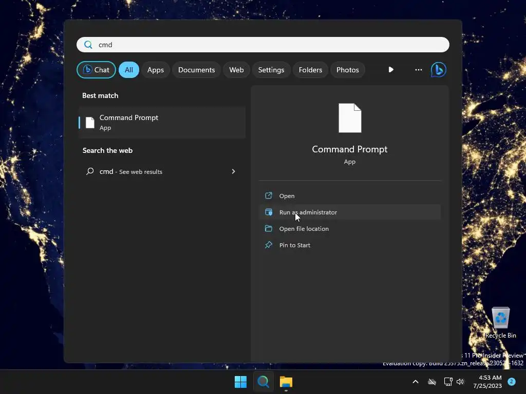Open File Explorer from taskbar
Viewport: 526px width, 394px height.
pyautogui.click(x=286, y=382)
